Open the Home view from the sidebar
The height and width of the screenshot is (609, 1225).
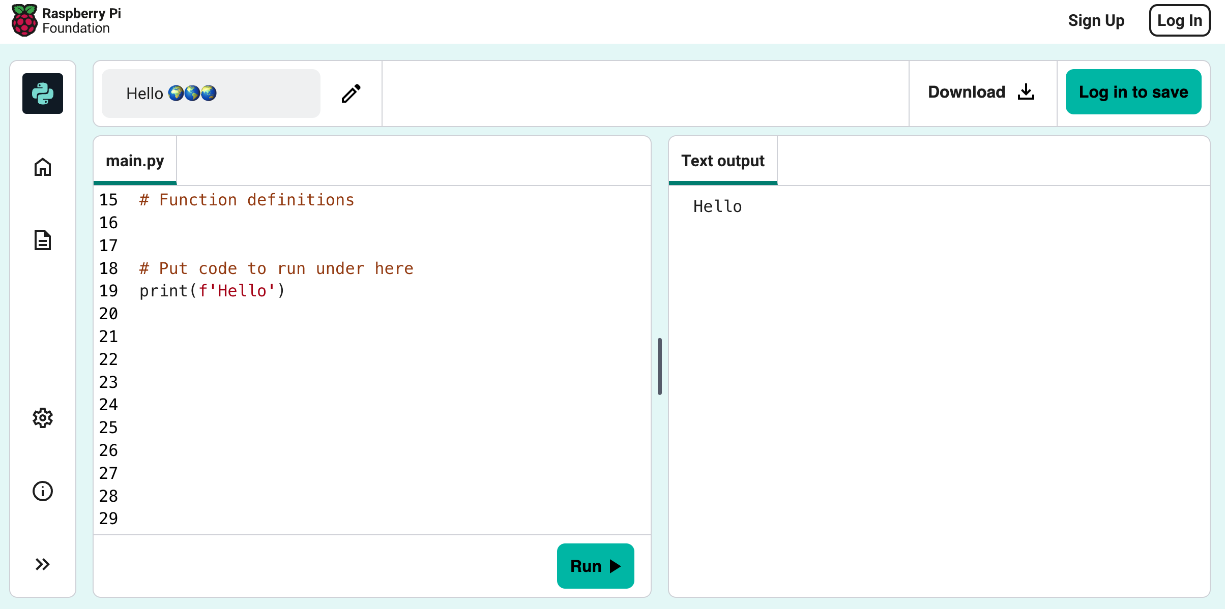[43, 167]
